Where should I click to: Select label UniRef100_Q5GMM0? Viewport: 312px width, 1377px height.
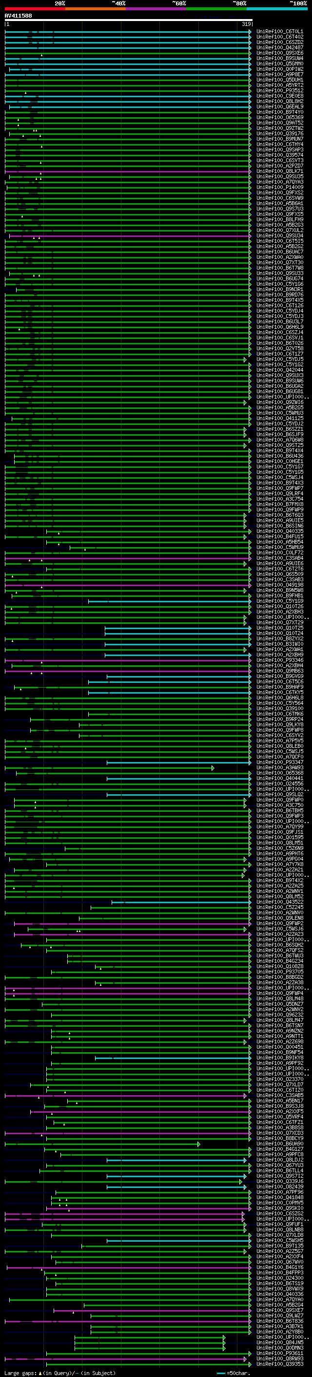pos(280,64)
